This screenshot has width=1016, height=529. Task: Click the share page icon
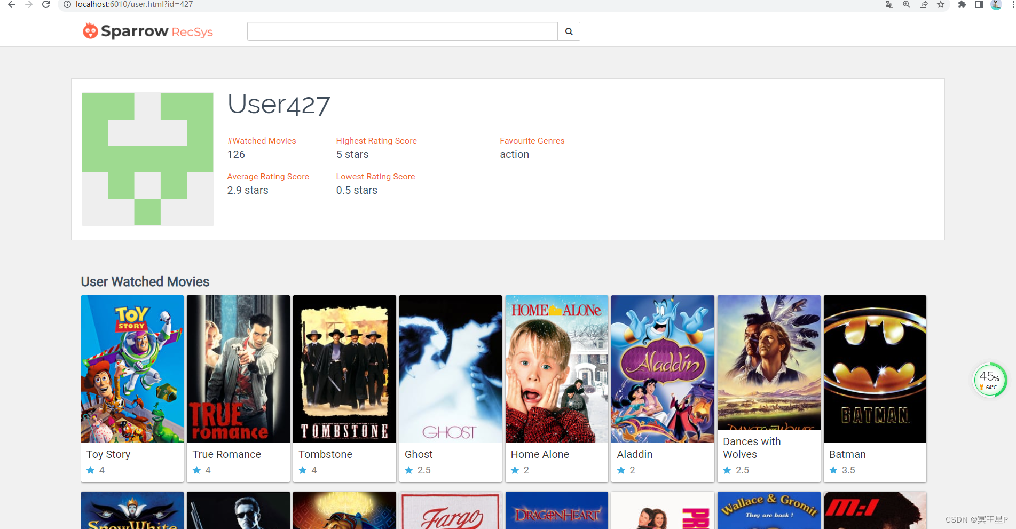tap(924, 4)
